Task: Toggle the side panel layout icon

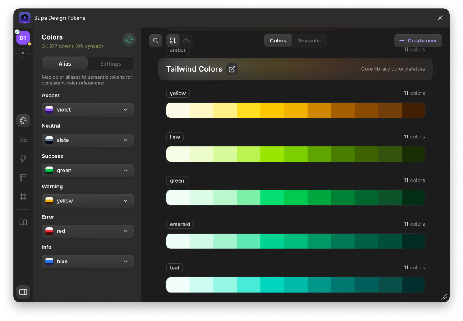Action: 23,292
